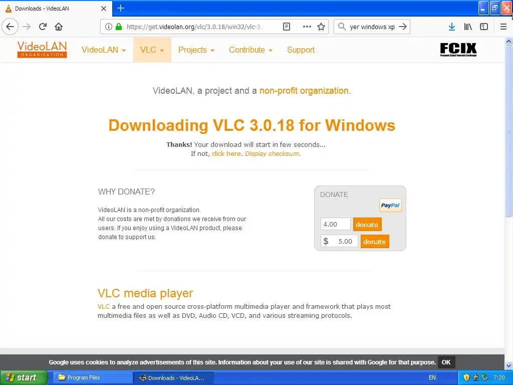Switch to Program Files taskbar window
The image size is (513, 385).
(92, 377)
